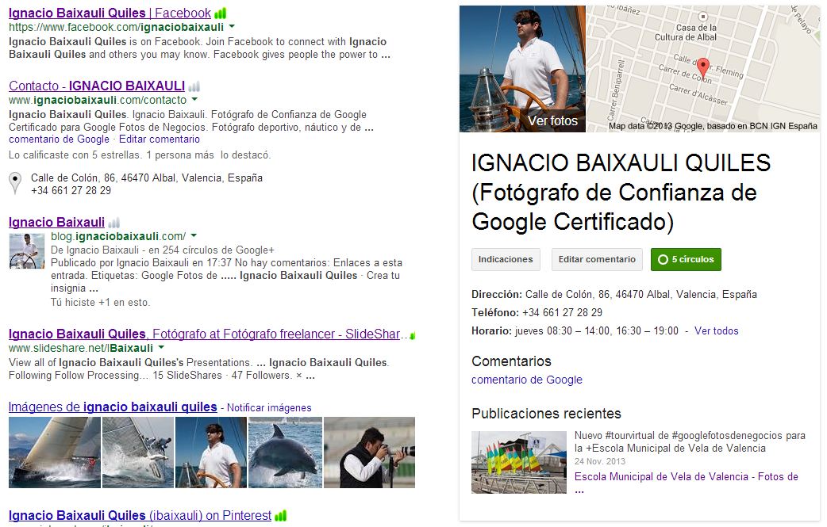Open 'Imágenes de ignacio baixauli quiles' link

(113, 407)
